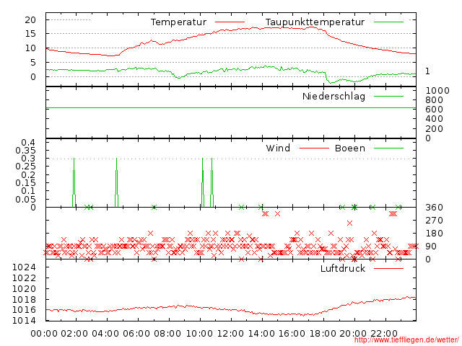Click the 1000 precipitation axis value
The image size is (462, 346).
click(437, 91)
